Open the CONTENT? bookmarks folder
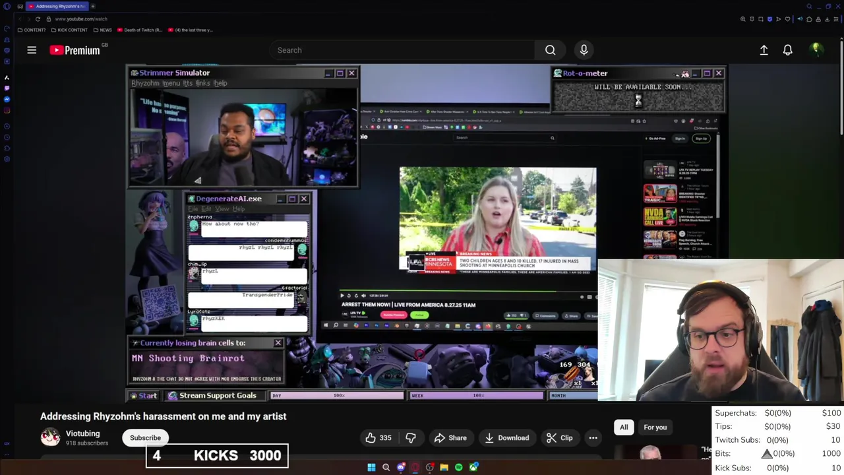Screen dimensions: 844x475 [x=32, y=30]
